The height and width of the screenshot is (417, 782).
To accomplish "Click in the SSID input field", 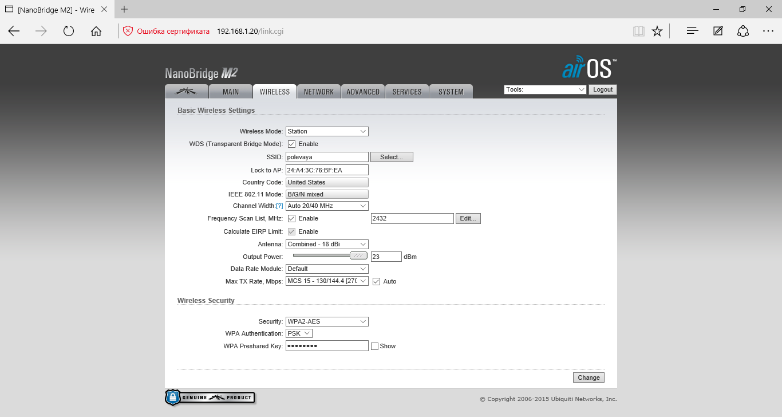I will [327, 156].
